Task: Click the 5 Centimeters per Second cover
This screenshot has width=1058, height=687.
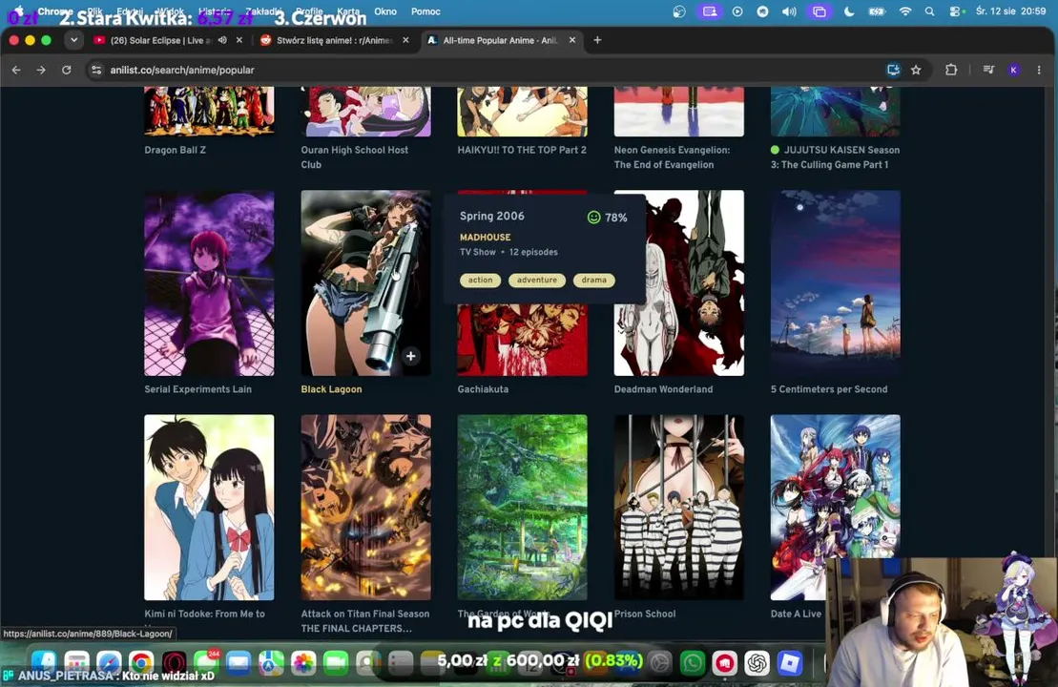Action: coord(836,282)
